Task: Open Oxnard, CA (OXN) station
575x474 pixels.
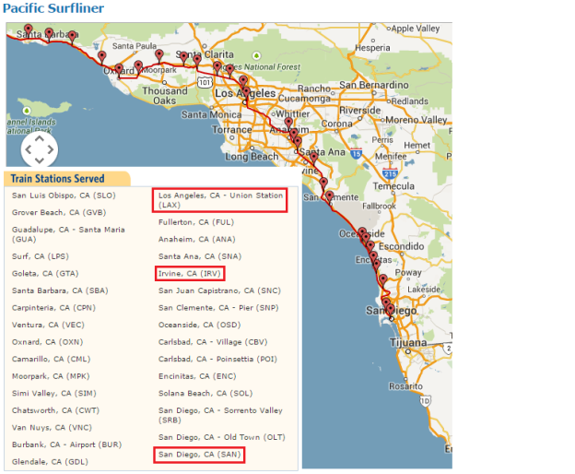Action: click(47, 342)
